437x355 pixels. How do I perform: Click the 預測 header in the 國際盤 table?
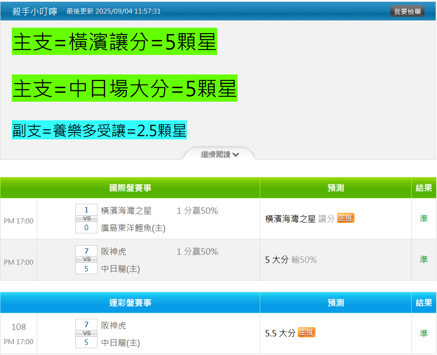pos(335,188)
